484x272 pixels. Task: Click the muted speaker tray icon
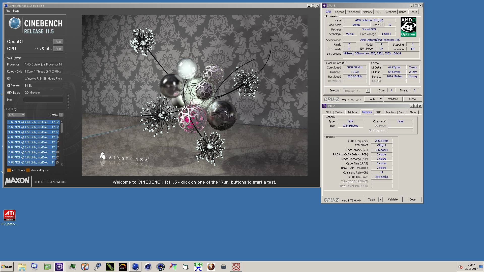pyautogui.click(x=460, y=267)
